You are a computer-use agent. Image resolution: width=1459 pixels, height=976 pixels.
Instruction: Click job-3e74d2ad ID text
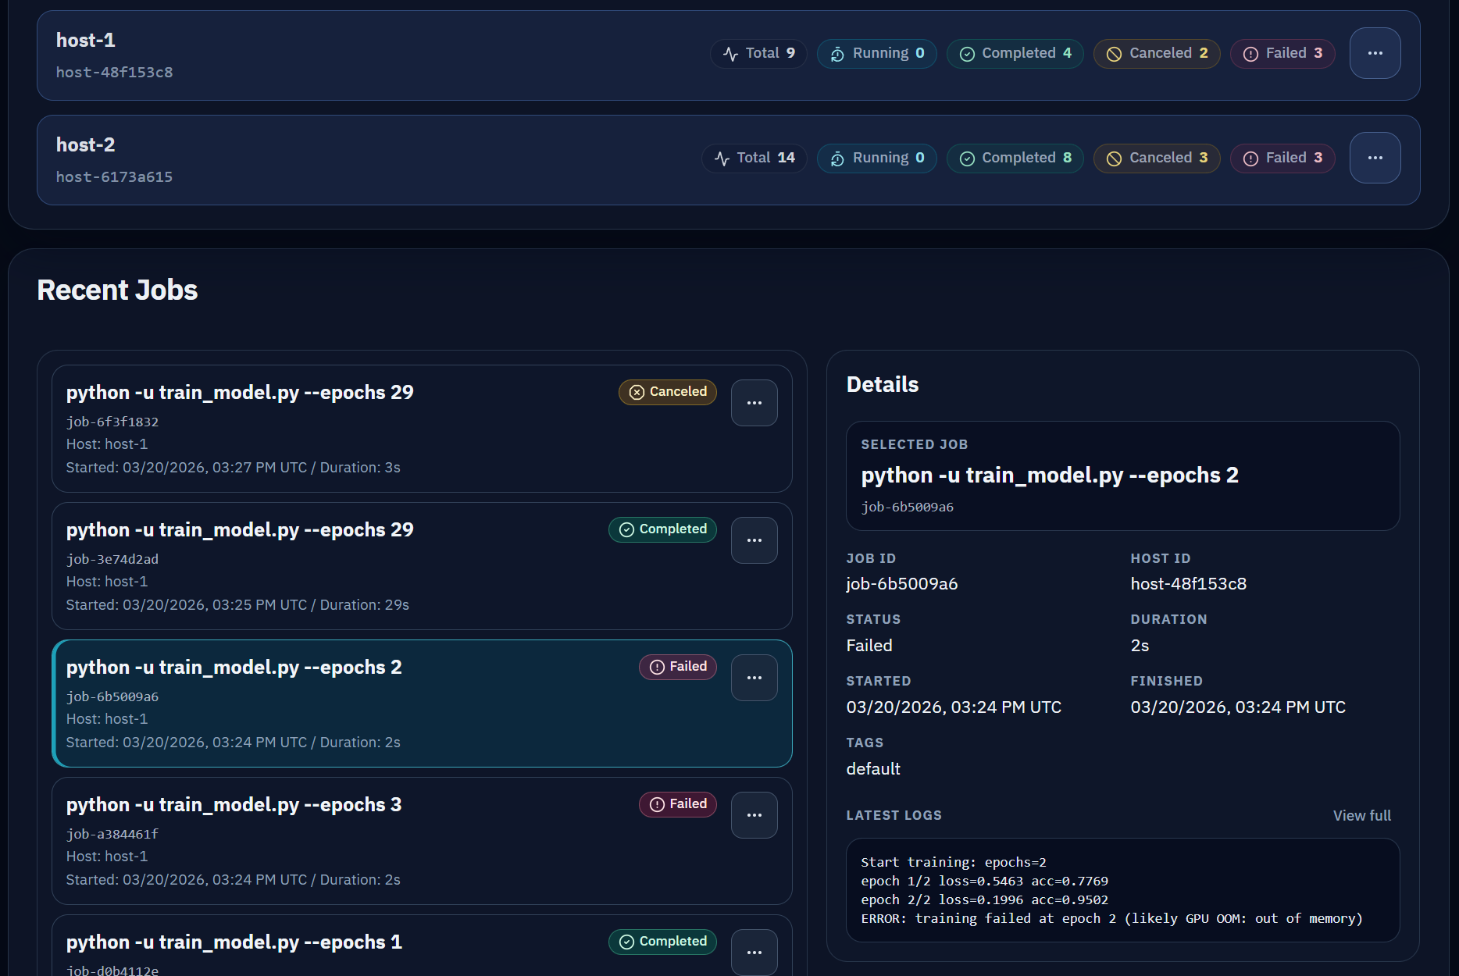coord(112,559)
